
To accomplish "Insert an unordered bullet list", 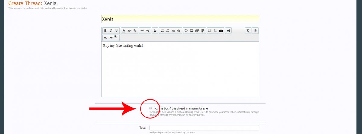I will pyautogui.click(x=162, y=31).
